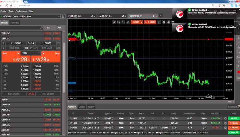The width and height of the screenshot is (240, 137).
Task: Click the info icon beside Sell Limit
Action: 4,48
